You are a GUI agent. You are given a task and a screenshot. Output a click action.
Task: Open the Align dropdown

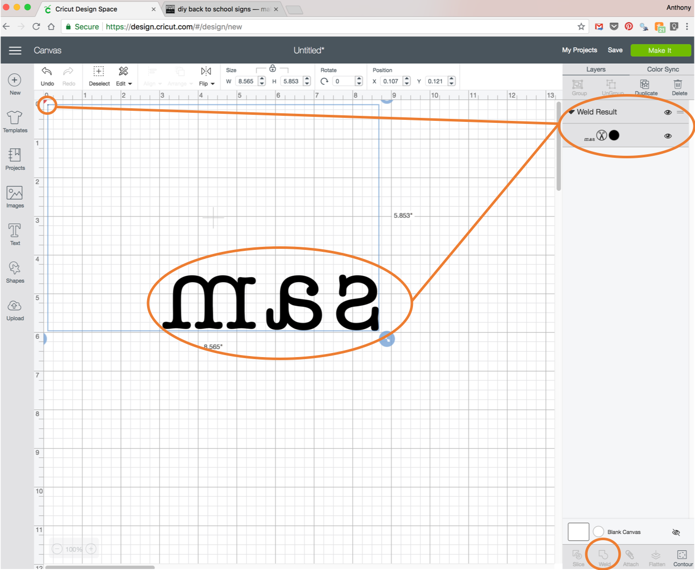point(152,76)
